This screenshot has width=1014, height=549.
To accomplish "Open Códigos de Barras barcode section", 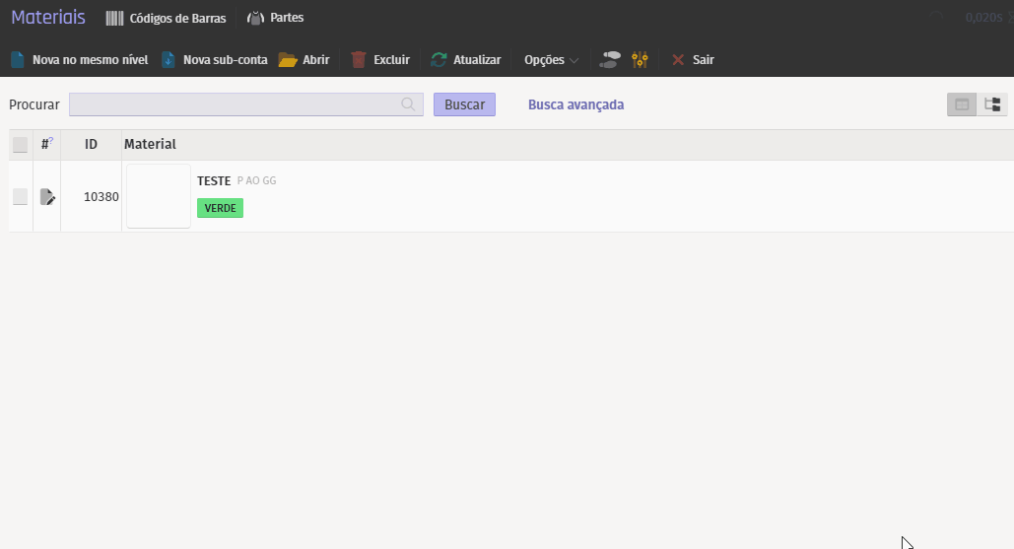I will tap(166, 18).
